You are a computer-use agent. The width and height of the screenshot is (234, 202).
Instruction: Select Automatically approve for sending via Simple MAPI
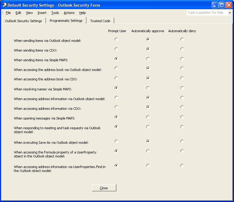coord(148,59)
